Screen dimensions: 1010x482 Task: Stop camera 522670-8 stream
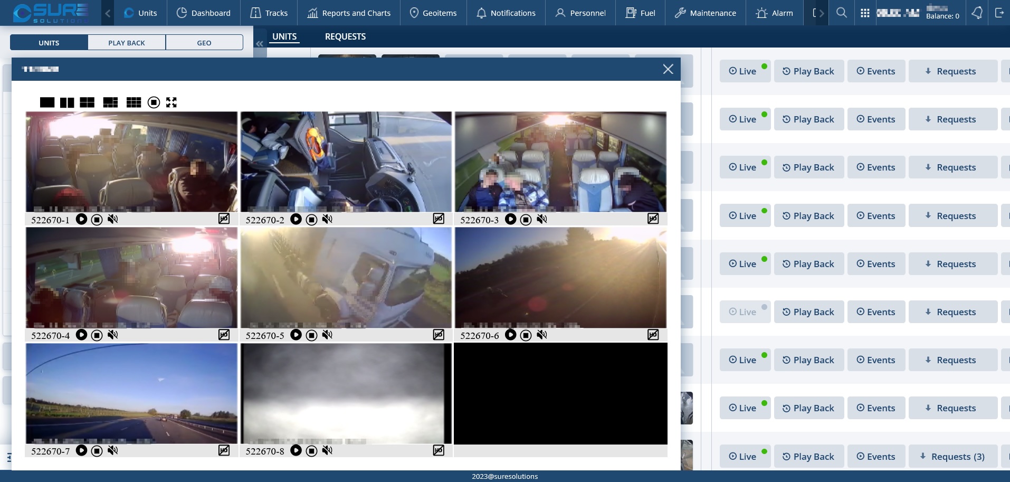pos(311,451)
